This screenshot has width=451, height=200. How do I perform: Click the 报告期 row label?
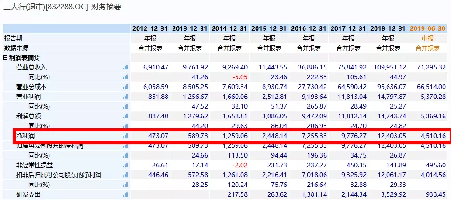coord(13,38)
